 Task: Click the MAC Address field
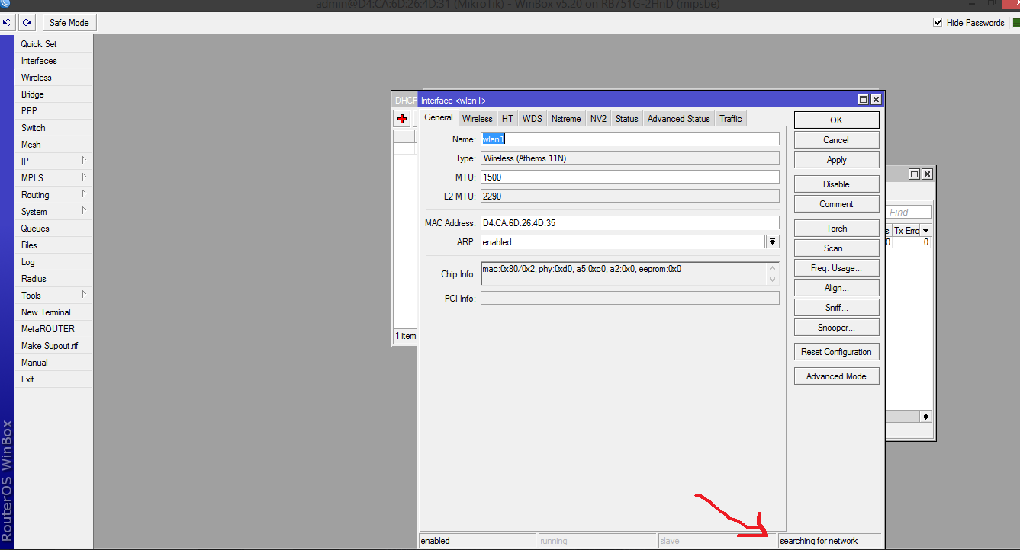[x=629, y=222]
